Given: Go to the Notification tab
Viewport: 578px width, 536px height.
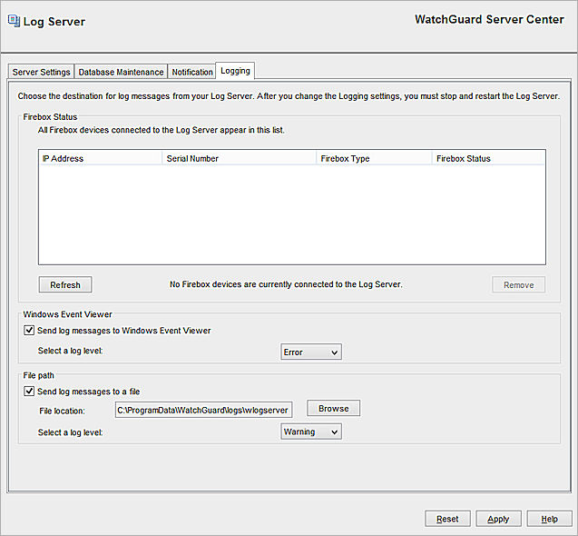Looking at the screenshot, I should (x=192, y=72).
